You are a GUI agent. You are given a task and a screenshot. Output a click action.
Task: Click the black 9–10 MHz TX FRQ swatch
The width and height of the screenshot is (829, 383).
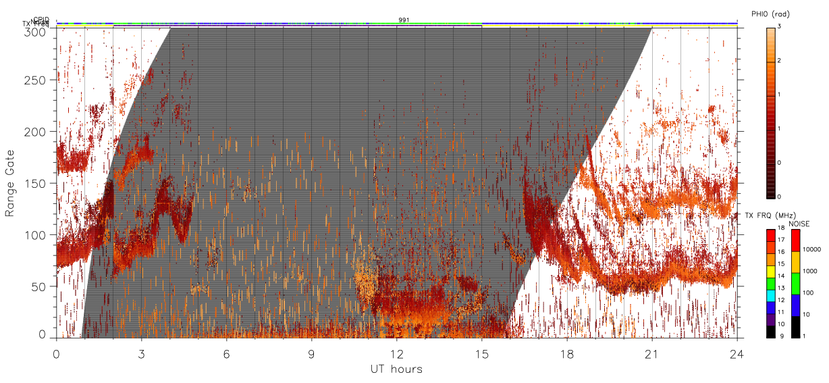pyautogui.click(x=770, y=331)
